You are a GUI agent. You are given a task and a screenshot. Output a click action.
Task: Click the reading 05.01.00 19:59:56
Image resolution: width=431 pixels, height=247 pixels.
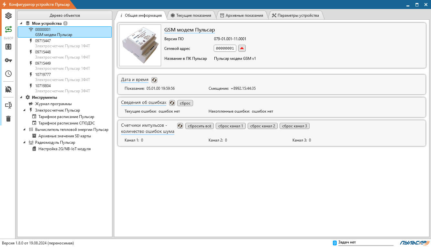click(x=160, y=88)
